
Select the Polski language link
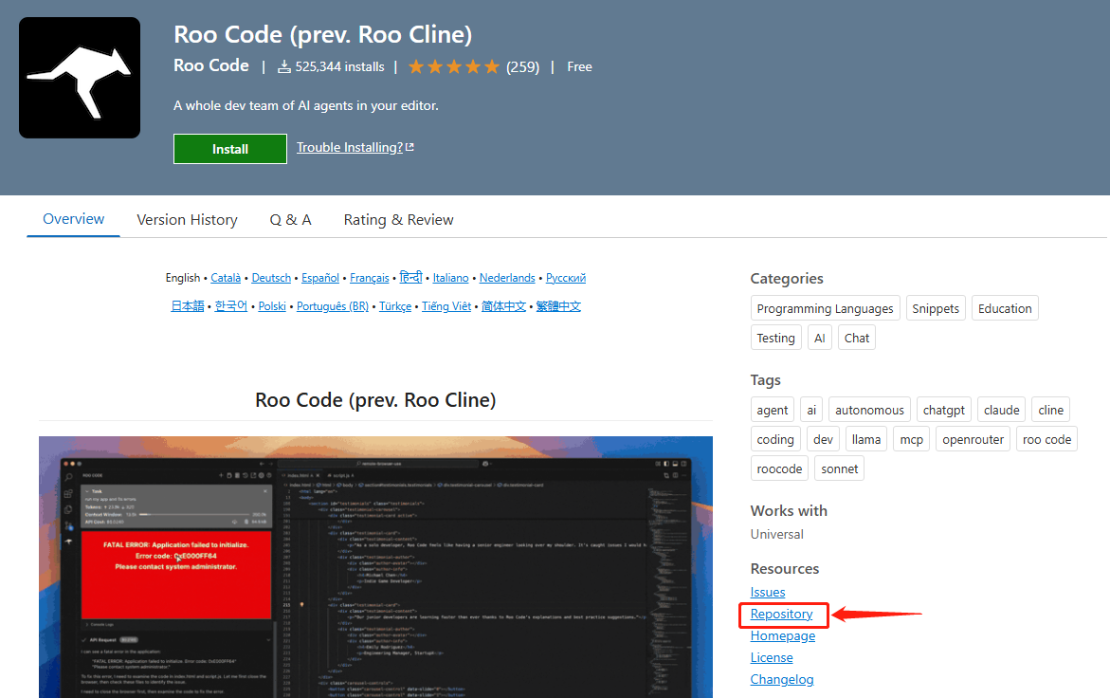(272, 305)
